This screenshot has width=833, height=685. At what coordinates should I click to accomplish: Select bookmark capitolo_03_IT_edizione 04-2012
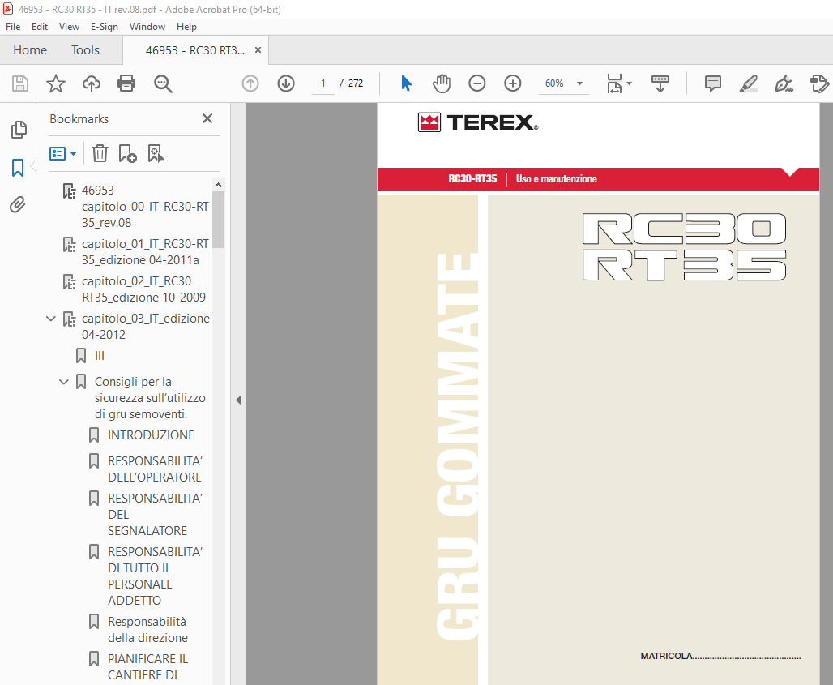(146, 327)
